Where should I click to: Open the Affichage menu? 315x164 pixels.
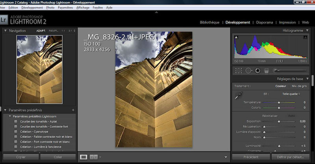tap(83, 7)
